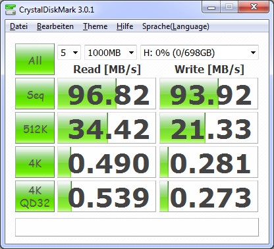Open the Theme menu
Screen dimensions: 274x249
click(x=95, y=26)
